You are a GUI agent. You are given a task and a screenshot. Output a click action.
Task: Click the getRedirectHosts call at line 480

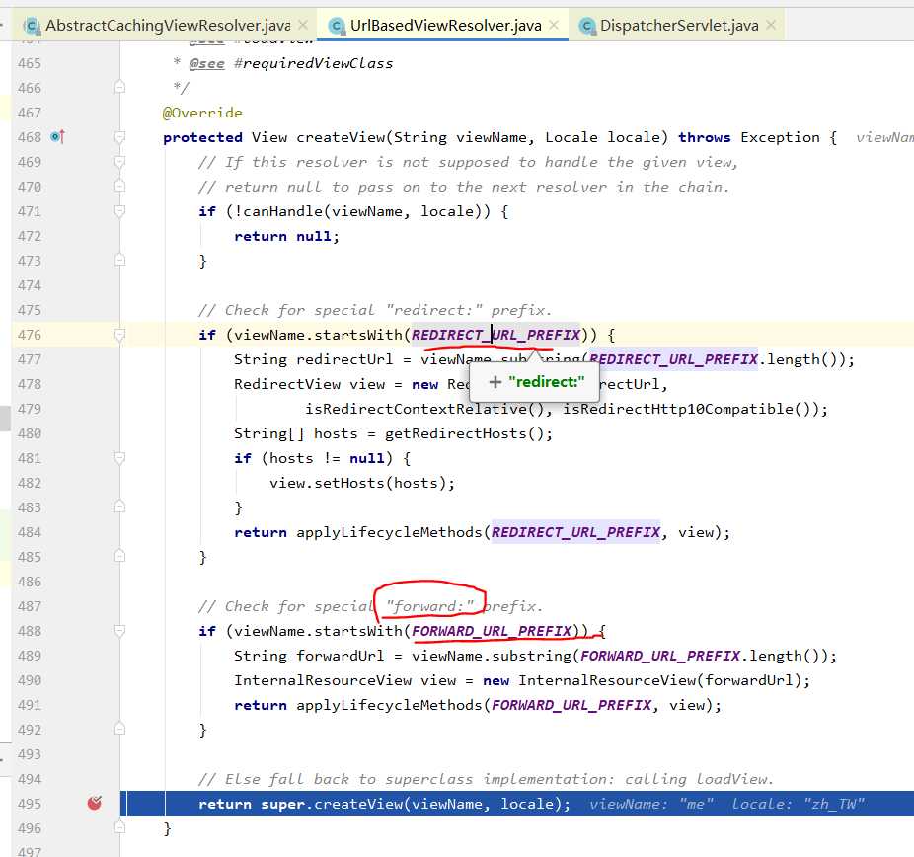456,433
